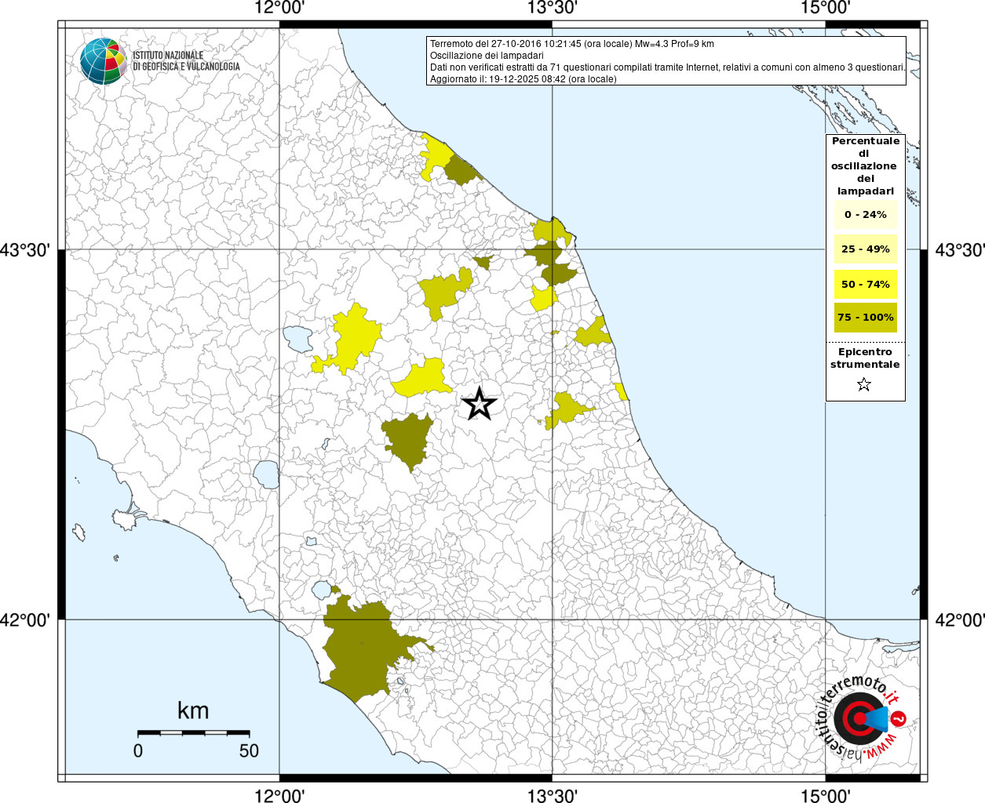Image resolution: width=985 pixels, height=803 pixels.
Task: Click the epicenter star on the map
Action: (480, 404)
